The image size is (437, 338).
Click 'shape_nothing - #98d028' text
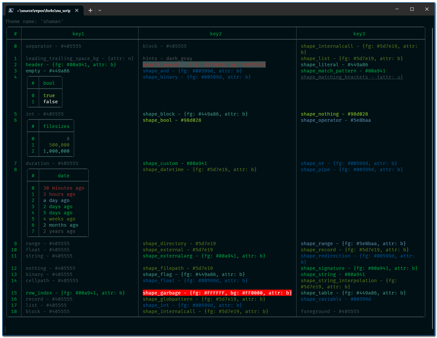pyautogui.click(x=335, y=114)
